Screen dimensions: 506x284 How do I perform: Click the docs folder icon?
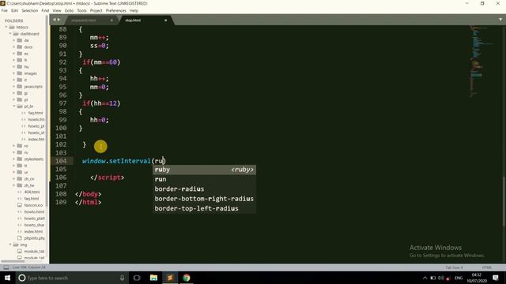[20, 47]
